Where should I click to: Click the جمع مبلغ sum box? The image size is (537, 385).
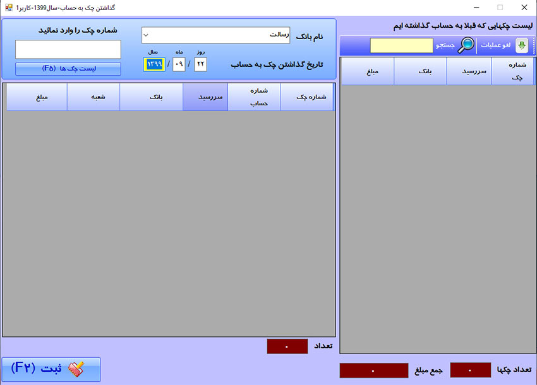click(x=374, y=370)
